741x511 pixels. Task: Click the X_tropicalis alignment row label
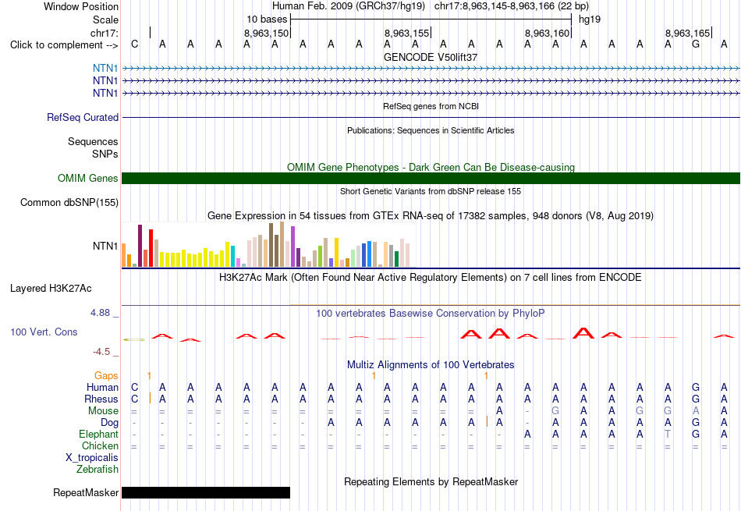[92, 458]
